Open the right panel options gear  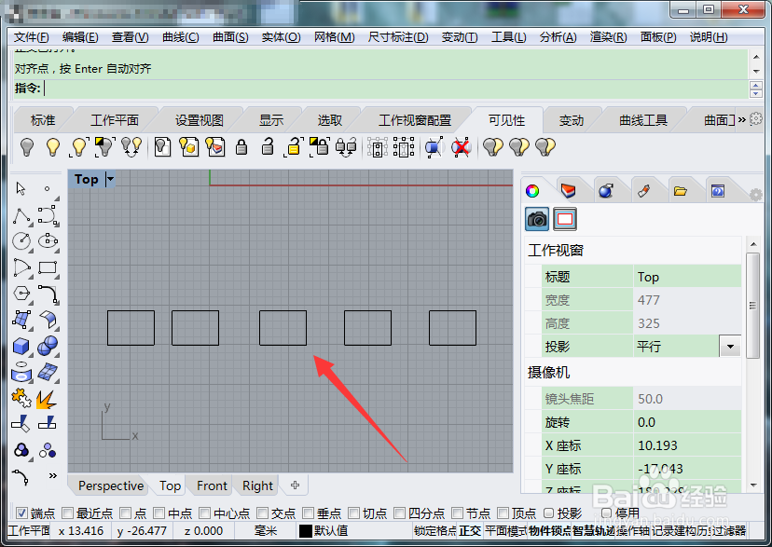pos(756,195)
